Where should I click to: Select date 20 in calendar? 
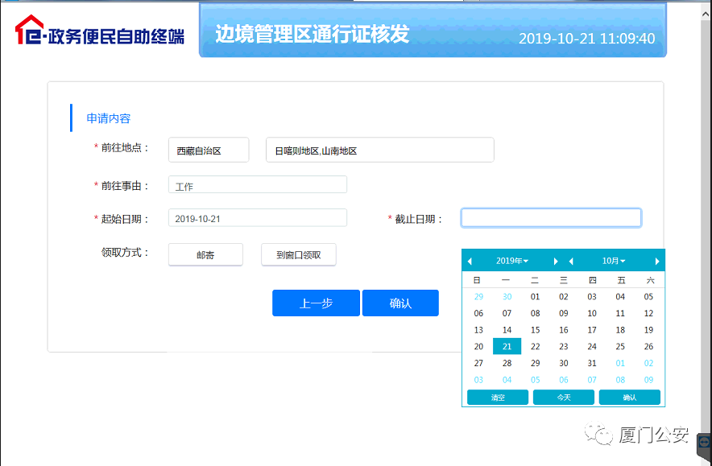(478, 347)
